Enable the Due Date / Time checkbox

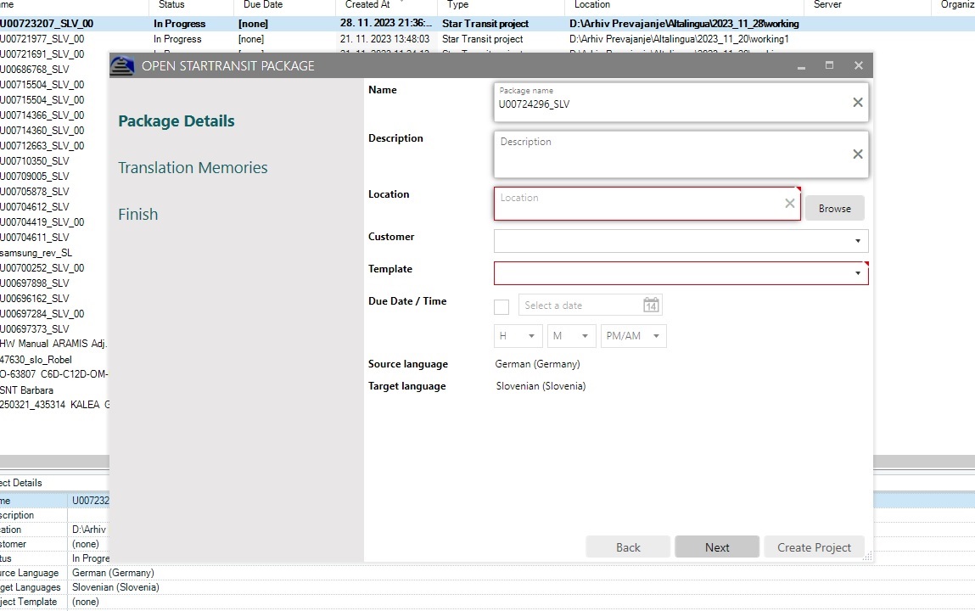(x=501, y=306)
